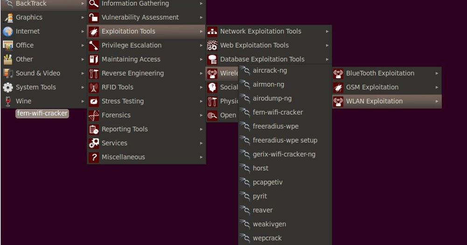467x245 pixels.
Task: Click the Internet globe icon
Action: 8,31
